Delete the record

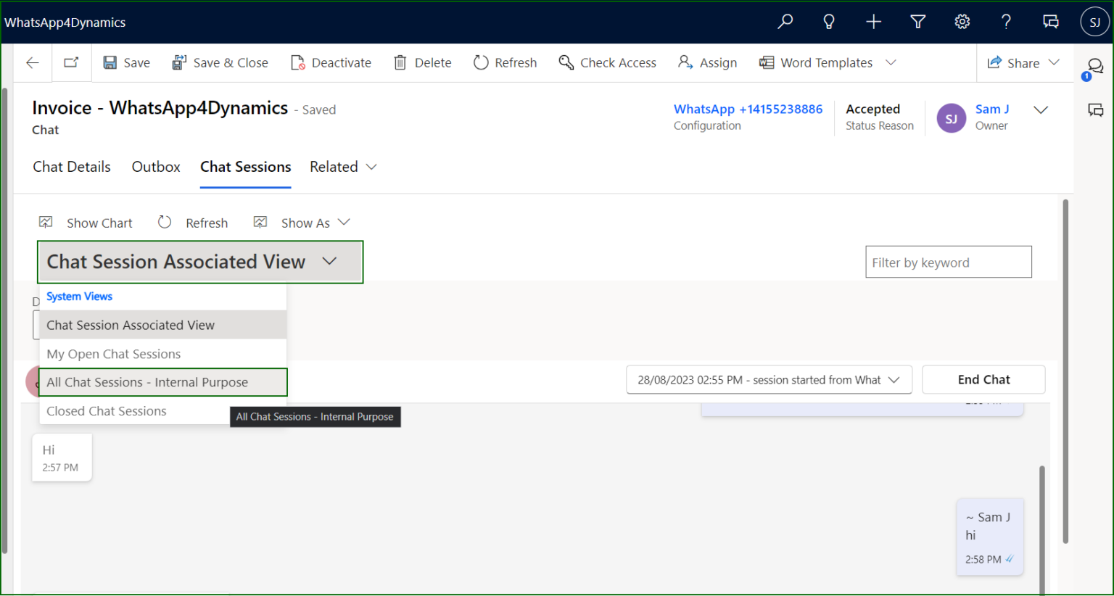(423, 63)
